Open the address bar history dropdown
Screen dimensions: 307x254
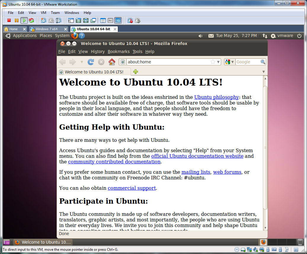(x=218, y=62)
